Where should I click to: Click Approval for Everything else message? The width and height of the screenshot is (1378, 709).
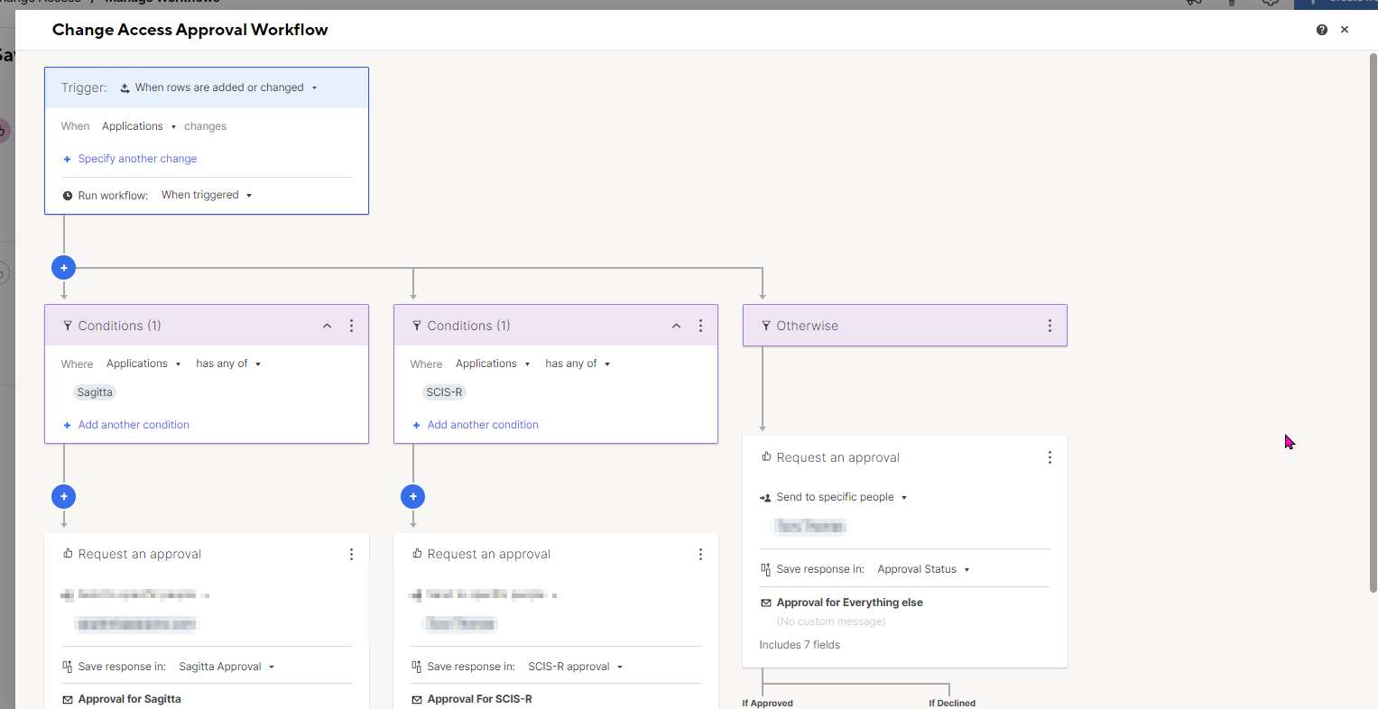850,603
